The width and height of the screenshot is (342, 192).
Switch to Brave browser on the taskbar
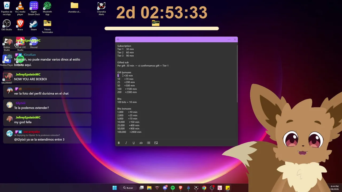(x=181, y=188)
